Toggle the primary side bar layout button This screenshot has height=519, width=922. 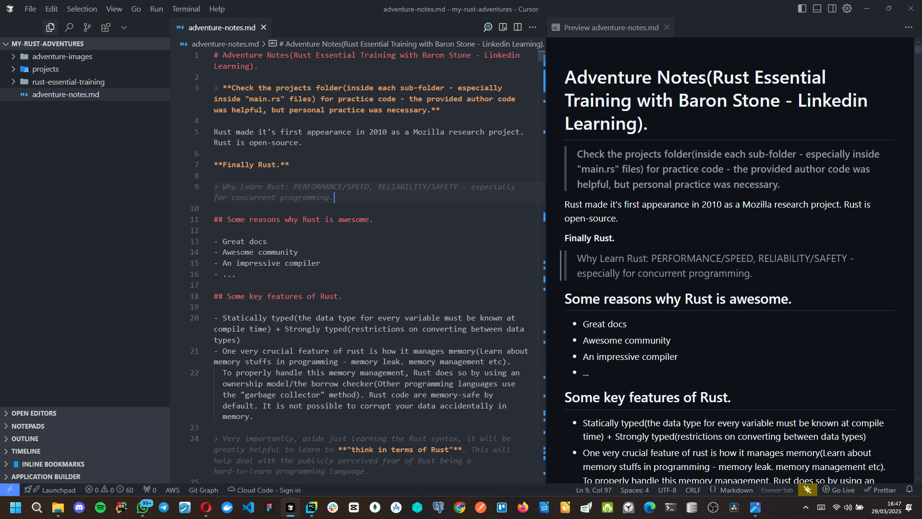802,9
